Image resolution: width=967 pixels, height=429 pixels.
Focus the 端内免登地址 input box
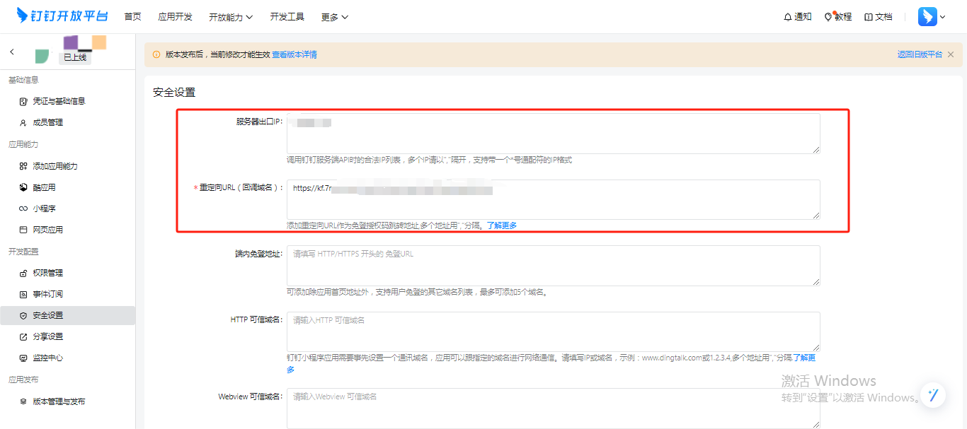tap(553, 265)
